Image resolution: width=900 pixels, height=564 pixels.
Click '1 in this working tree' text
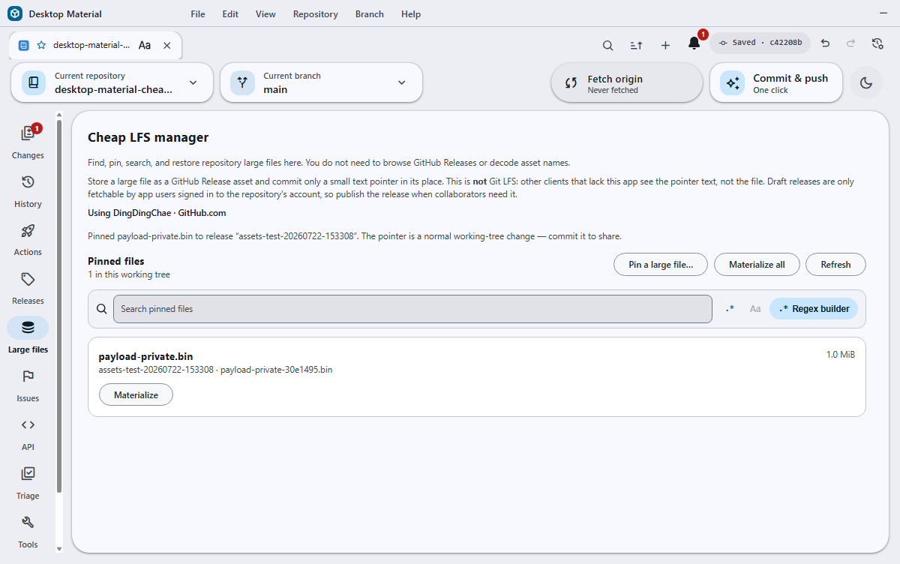(x=129, y=274)
